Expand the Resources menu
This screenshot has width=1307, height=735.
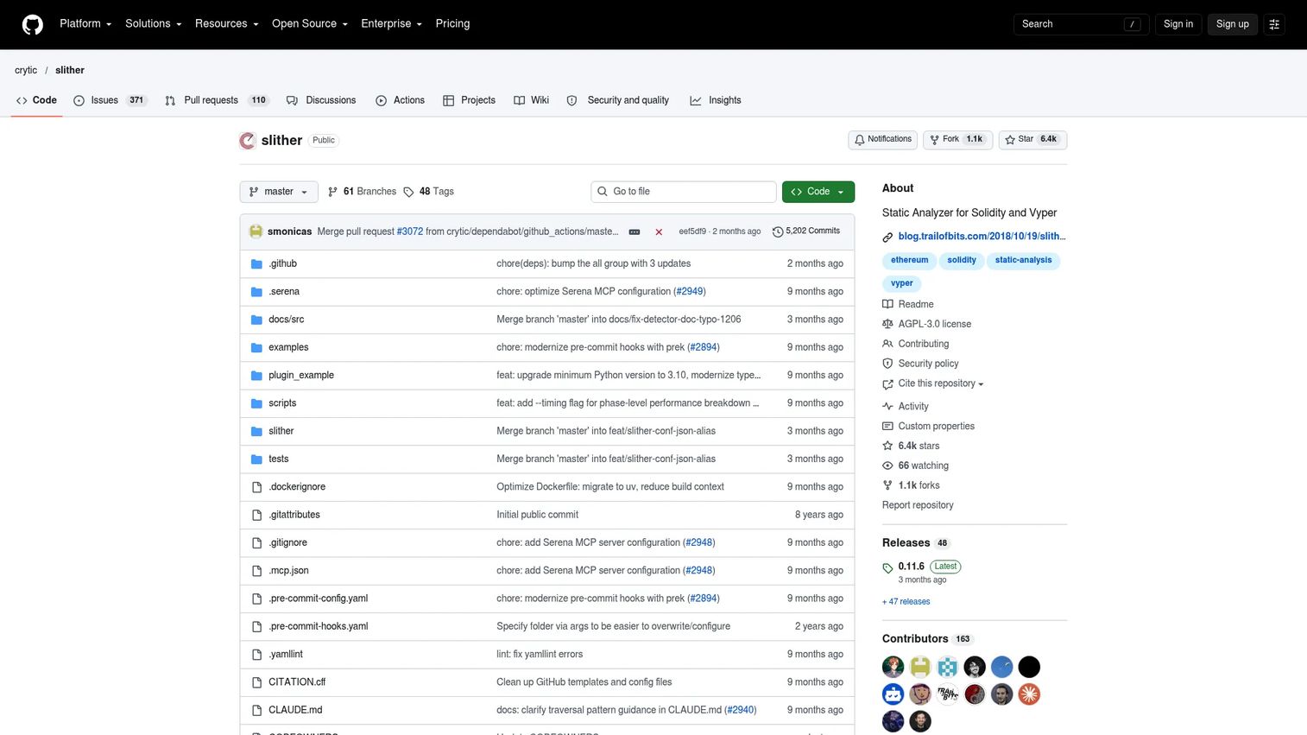[226, 24]
